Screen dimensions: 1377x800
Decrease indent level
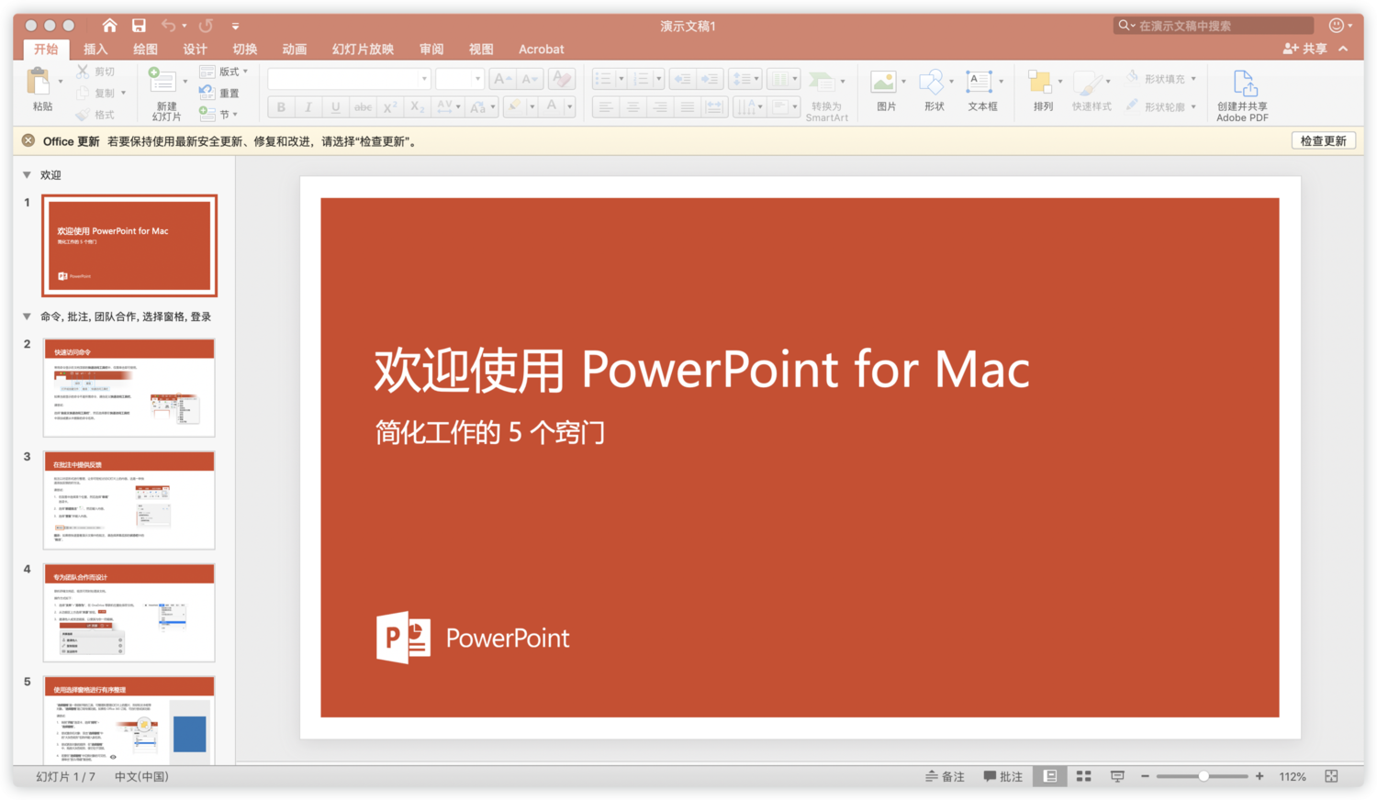(682, 80)
